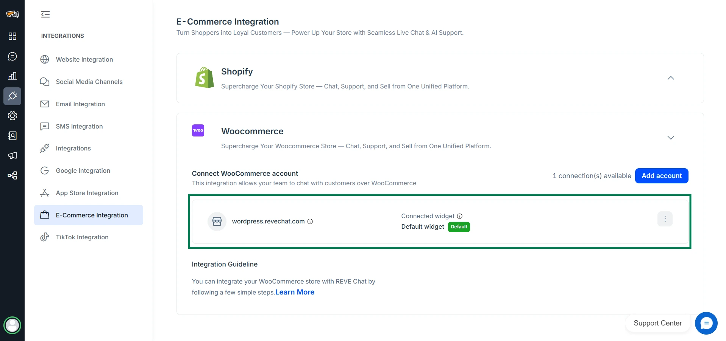Open the three-dot menu for wordpress.revechat.com
This screenshot has height=341, width=726.
click(x=665, y=219)
